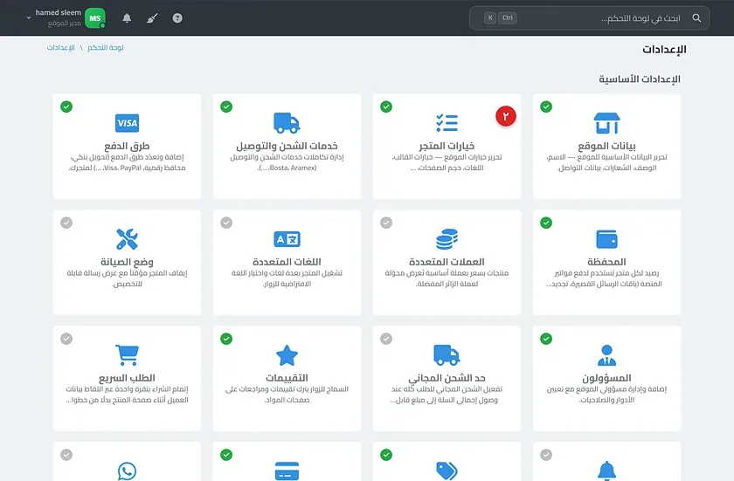Click the الإعدادات الأساسية section heading
Screen dimensions: 734x481
(640, 79)
